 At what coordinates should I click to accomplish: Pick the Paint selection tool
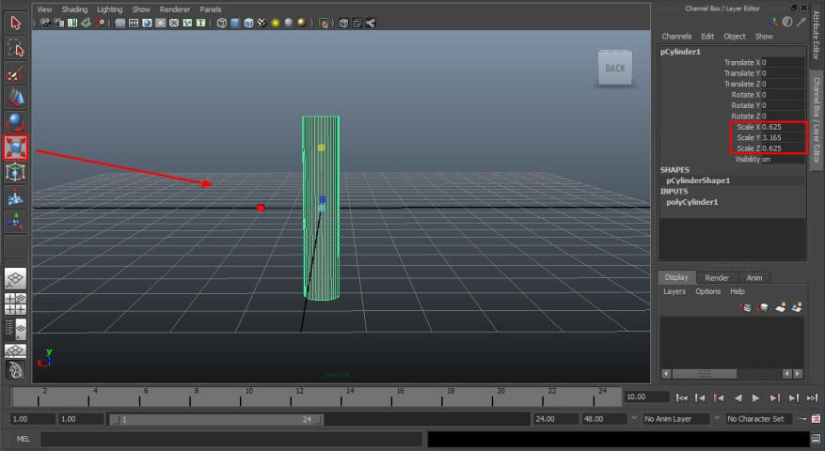pyautogui.click(x=15, y=73)
